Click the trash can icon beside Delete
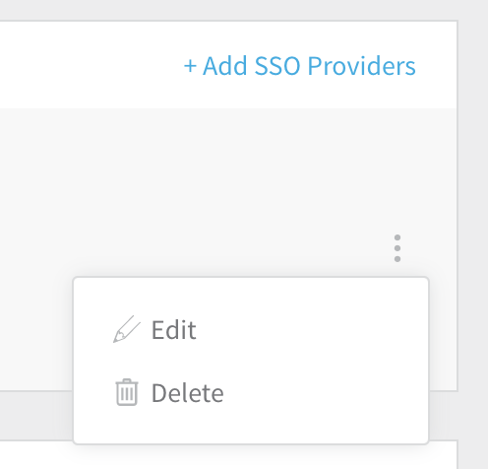488x469 pixels. point(127,392)
